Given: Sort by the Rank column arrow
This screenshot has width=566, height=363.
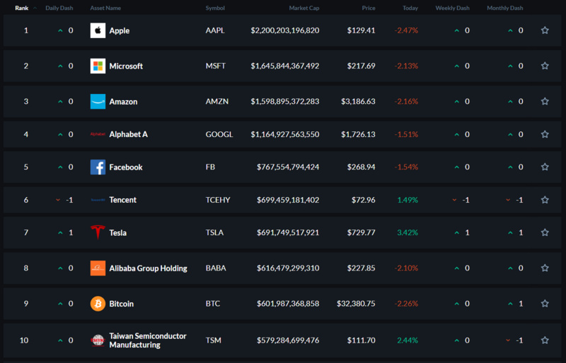Looking at the screenshot, I should [35, 8].
